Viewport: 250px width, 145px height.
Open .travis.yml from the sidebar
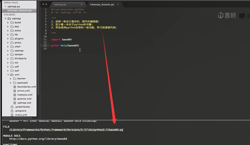pos(21,115)
